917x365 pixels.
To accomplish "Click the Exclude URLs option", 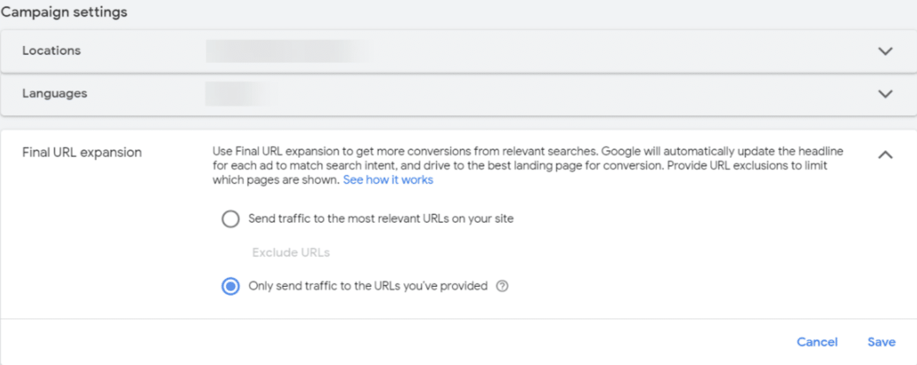I will pos(291,253).
